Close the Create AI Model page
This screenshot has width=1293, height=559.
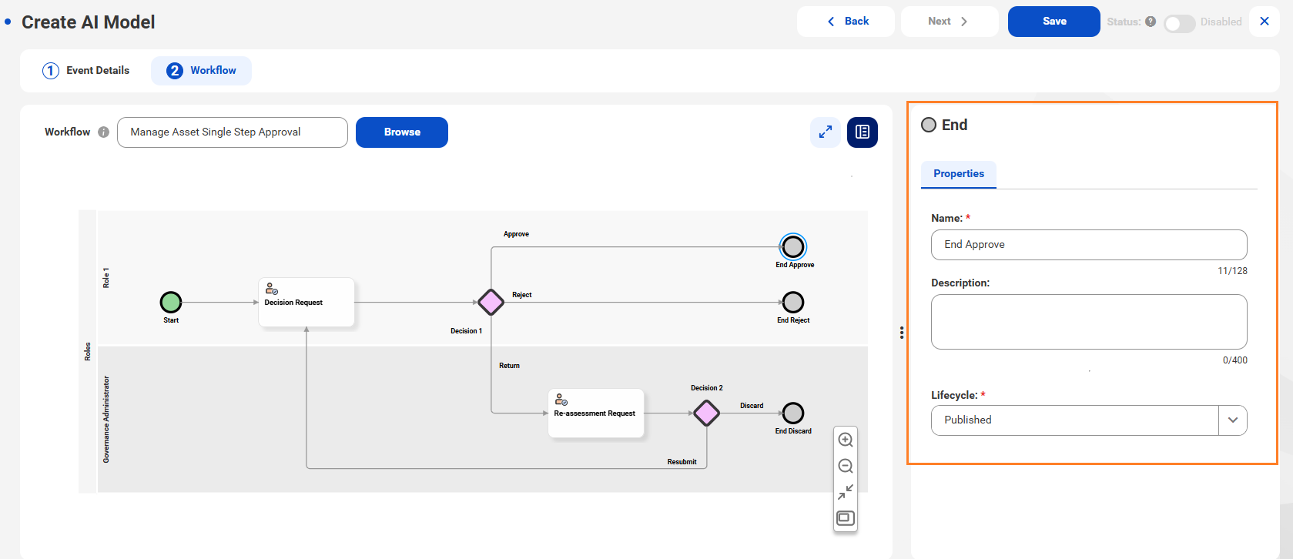1265,22
